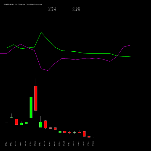Click the red candle above 04 Feb
The width and height of the screenshot is (151, 151).
pyautogui.click(x=46, y=124)
